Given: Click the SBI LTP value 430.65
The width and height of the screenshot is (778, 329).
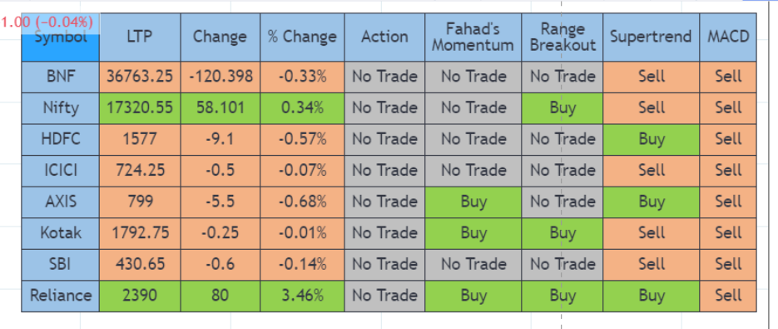Looking at the screenshot, I should [140, 265].
